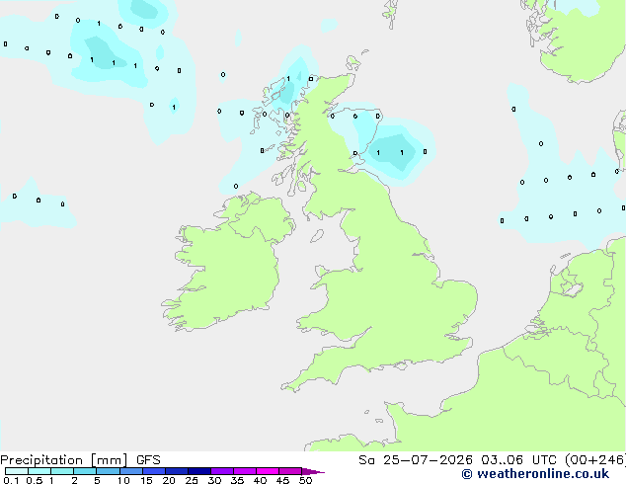Click the '50' legend scale label

click(x=305, y=480)
